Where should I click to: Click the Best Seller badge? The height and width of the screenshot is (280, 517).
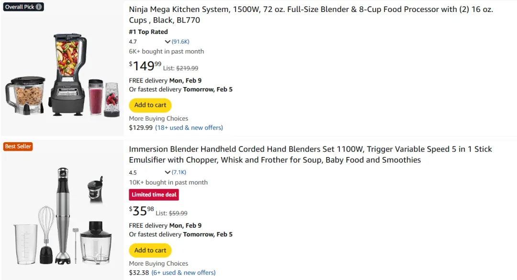pos(18,146)
